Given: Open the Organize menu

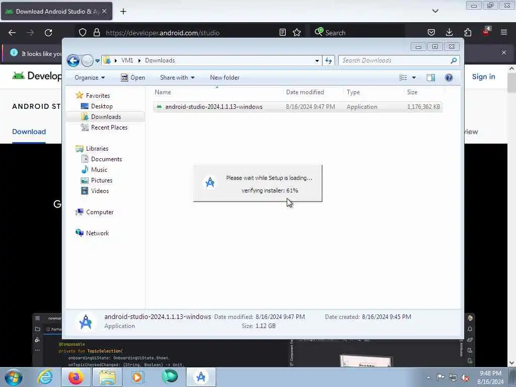Looking at the screenshot, I should 90,78.
